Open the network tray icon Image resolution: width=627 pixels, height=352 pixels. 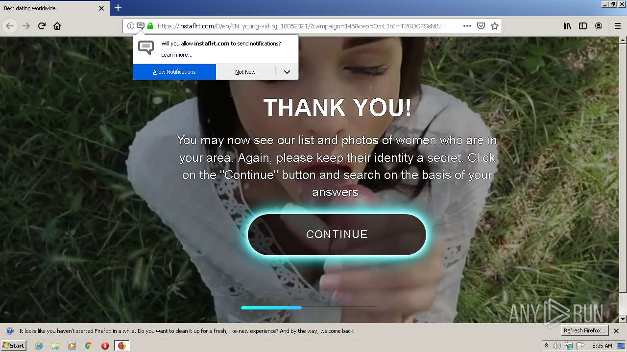[569, 346]
